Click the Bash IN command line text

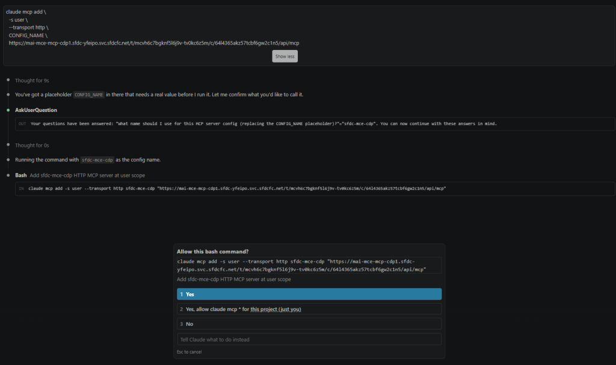[x=237, y=189]
